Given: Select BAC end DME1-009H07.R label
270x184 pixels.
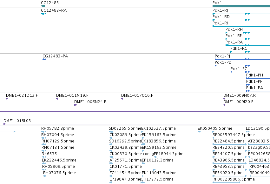Looking at the screenshot, I should tap(240, 95).
